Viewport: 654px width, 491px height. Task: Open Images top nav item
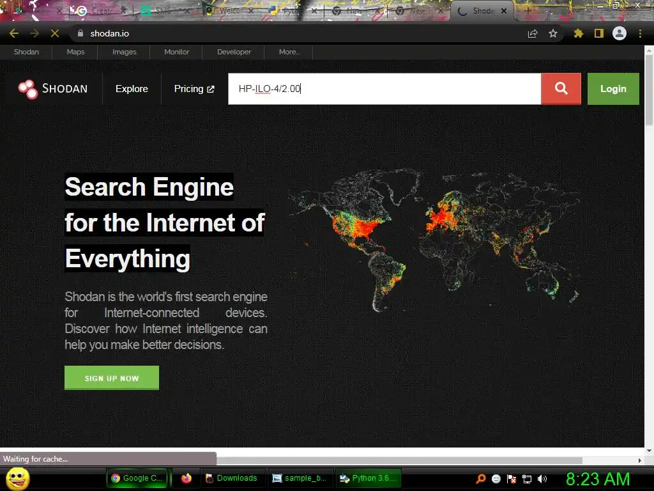(x=125, y=52)
